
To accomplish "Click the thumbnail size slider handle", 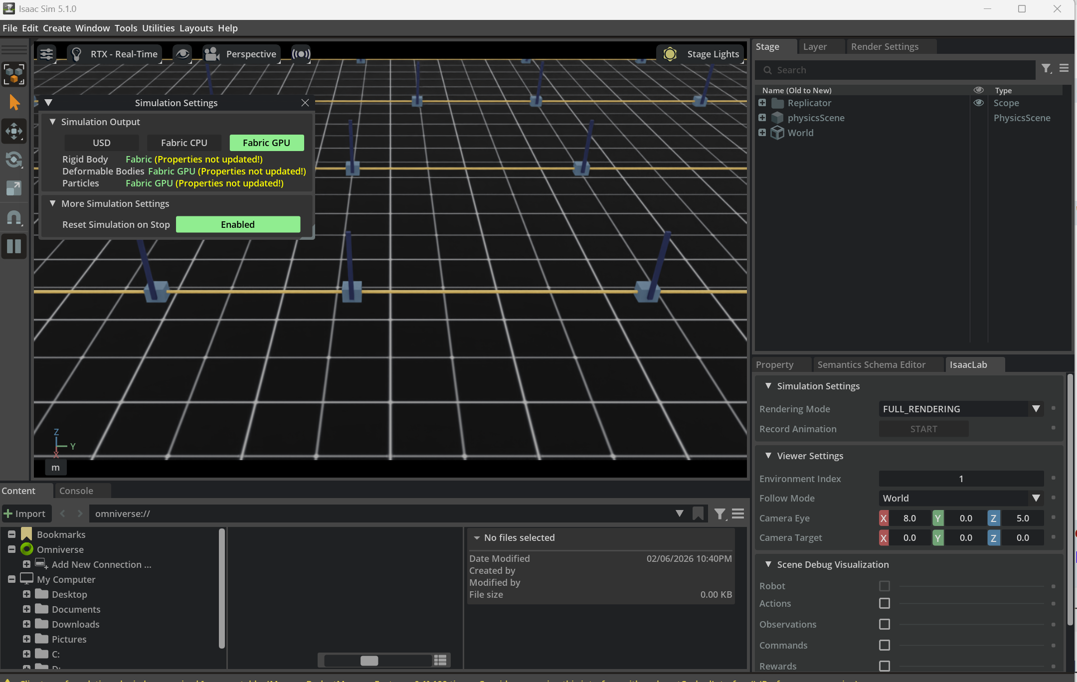I will [369, 661].
